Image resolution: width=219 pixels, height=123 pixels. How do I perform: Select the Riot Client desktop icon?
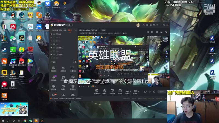click(x=4, y=85)
